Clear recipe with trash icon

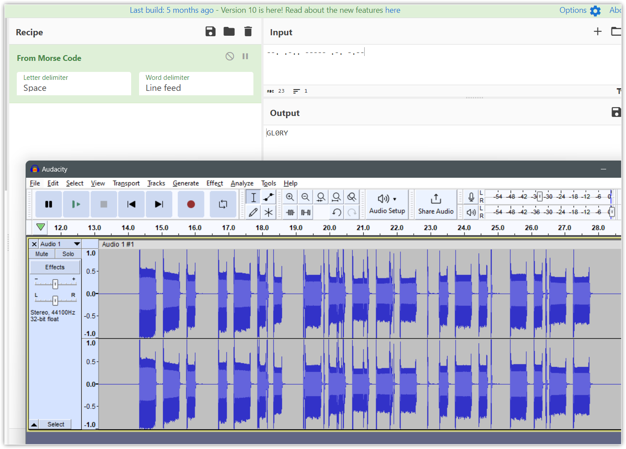point(248,31)
